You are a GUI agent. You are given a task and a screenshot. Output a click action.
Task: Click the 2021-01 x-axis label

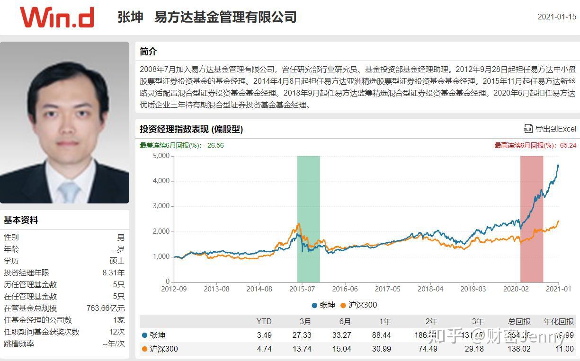click(559, 289)
